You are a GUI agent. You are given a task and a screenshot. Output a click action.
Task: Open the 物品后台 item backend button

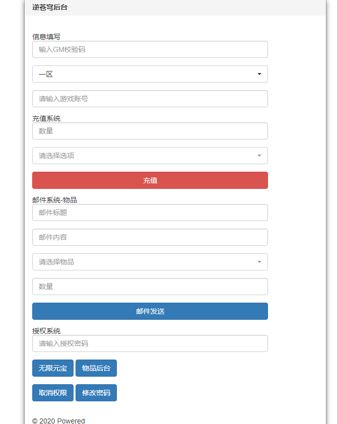coord(96,368)
